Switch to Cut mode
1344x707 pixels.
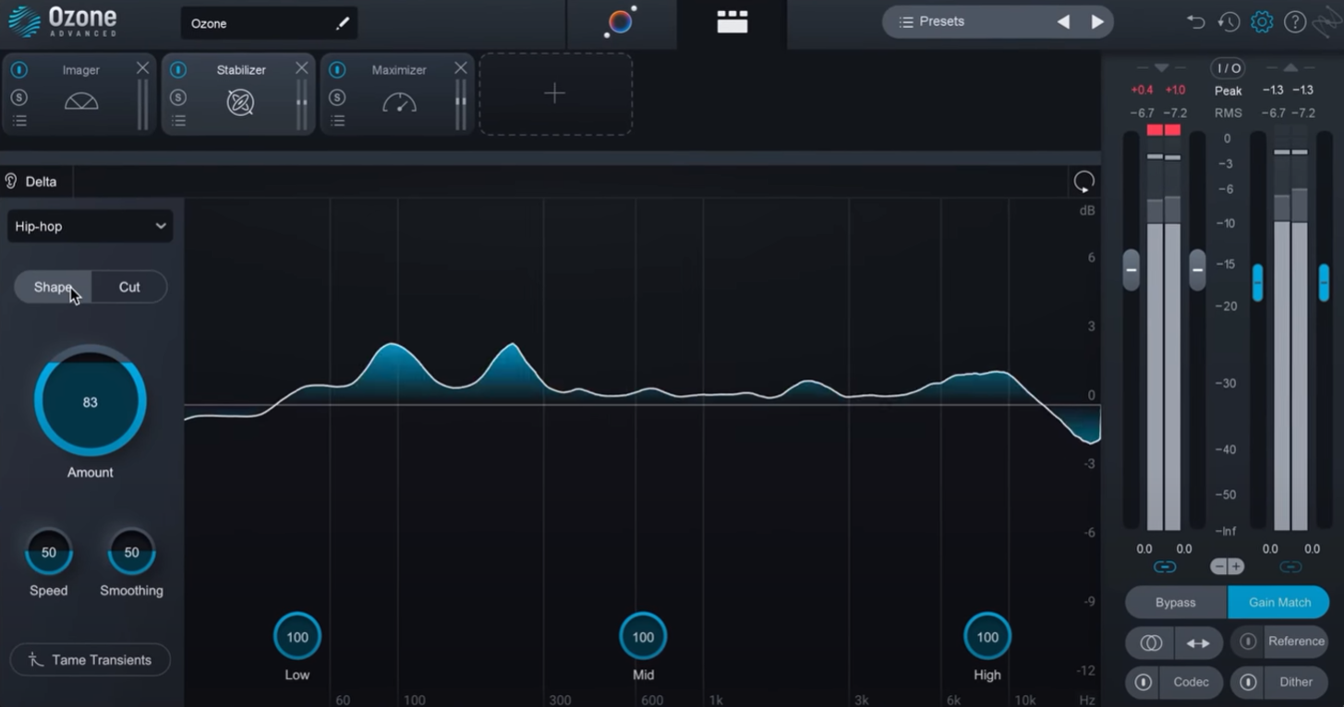tap(129, 287)
